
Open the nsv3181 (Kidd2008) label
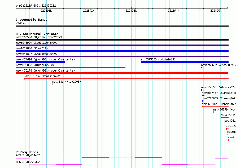click(67, 82)
